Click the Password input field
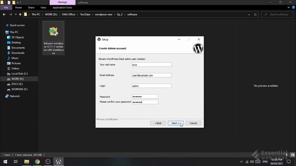Image resolution: width=296 pixels, height=166 pixels. pyautogui.click(x=145, y=96)
